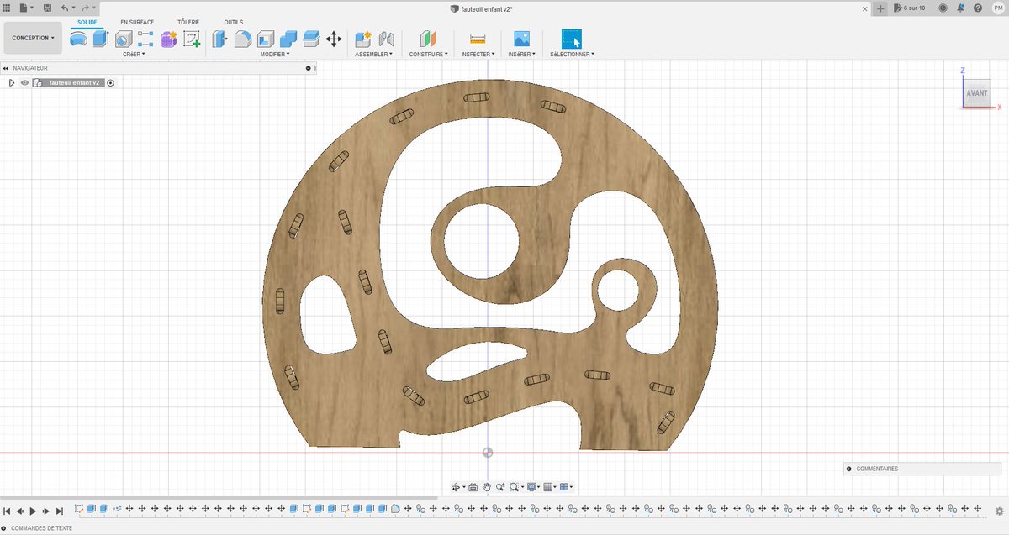The image size is (1009, 535).
Task: Open a new design tab with the plus button
Action: click(880, 8)
